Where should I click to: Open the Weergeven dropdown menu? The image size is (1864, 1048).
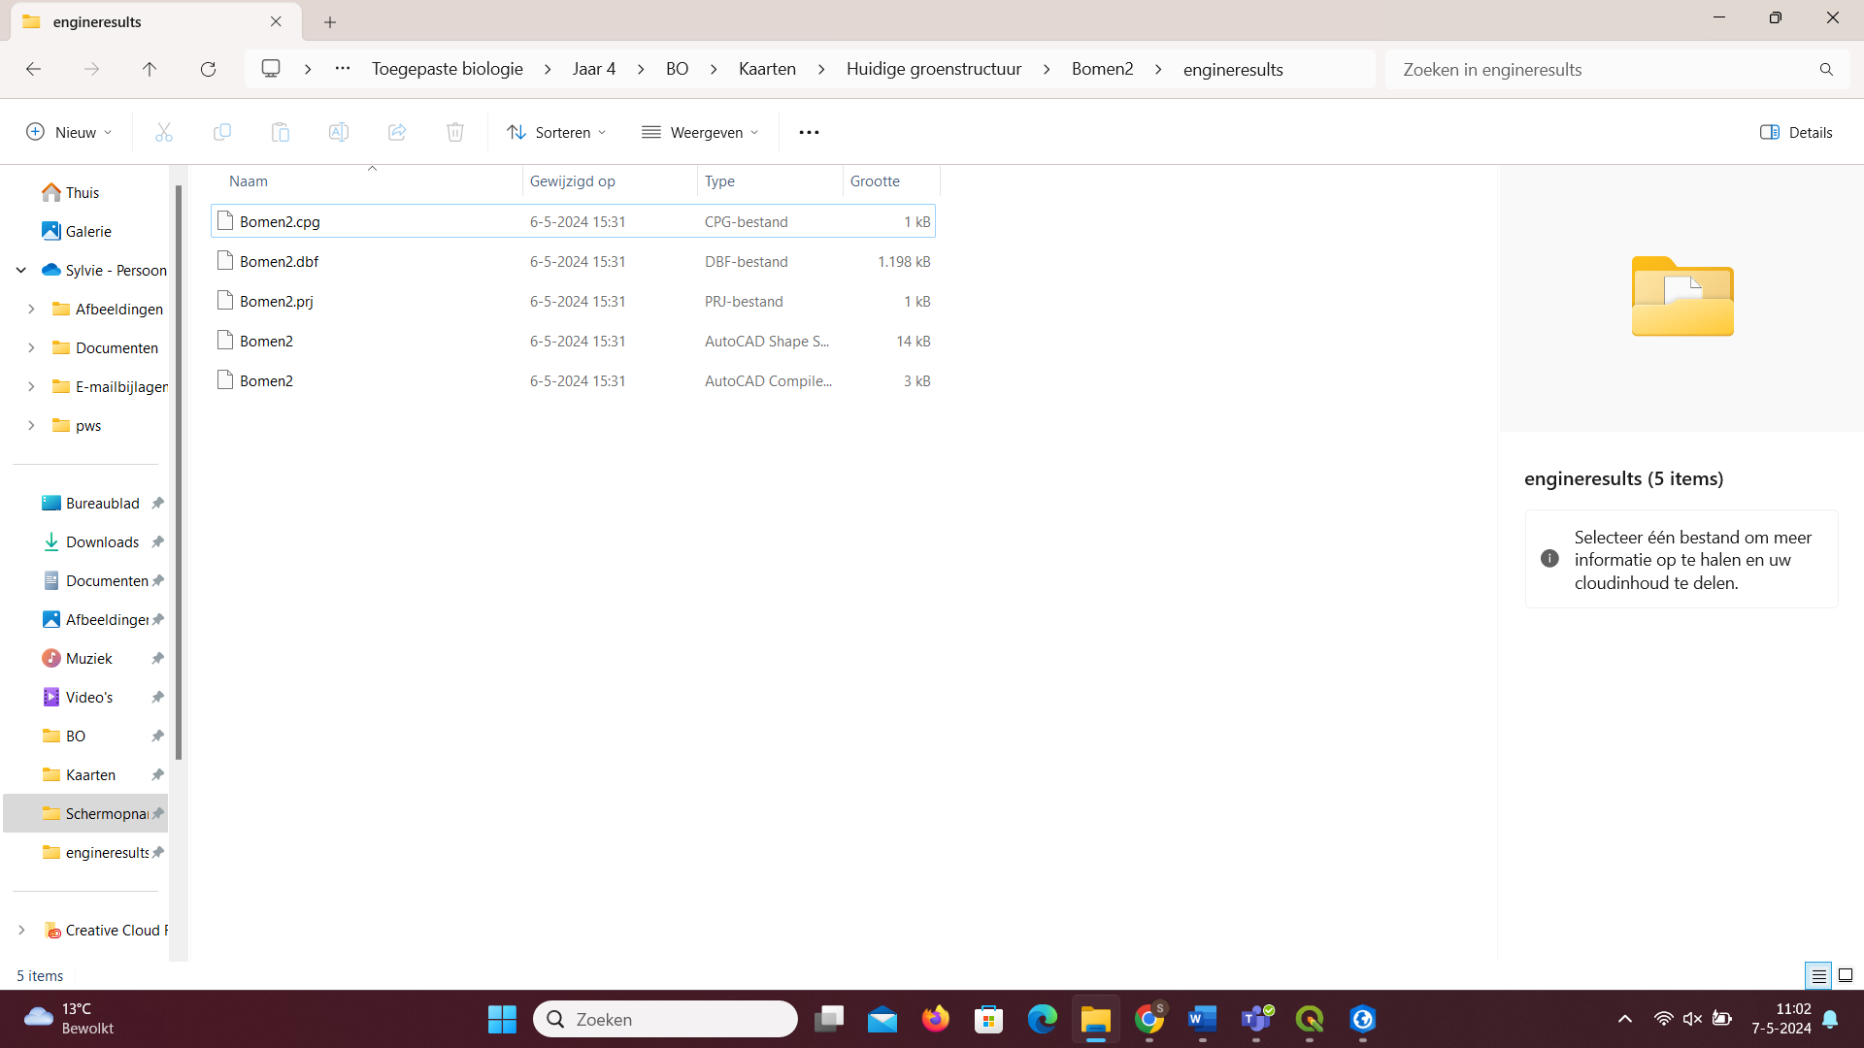pos(700,132)
